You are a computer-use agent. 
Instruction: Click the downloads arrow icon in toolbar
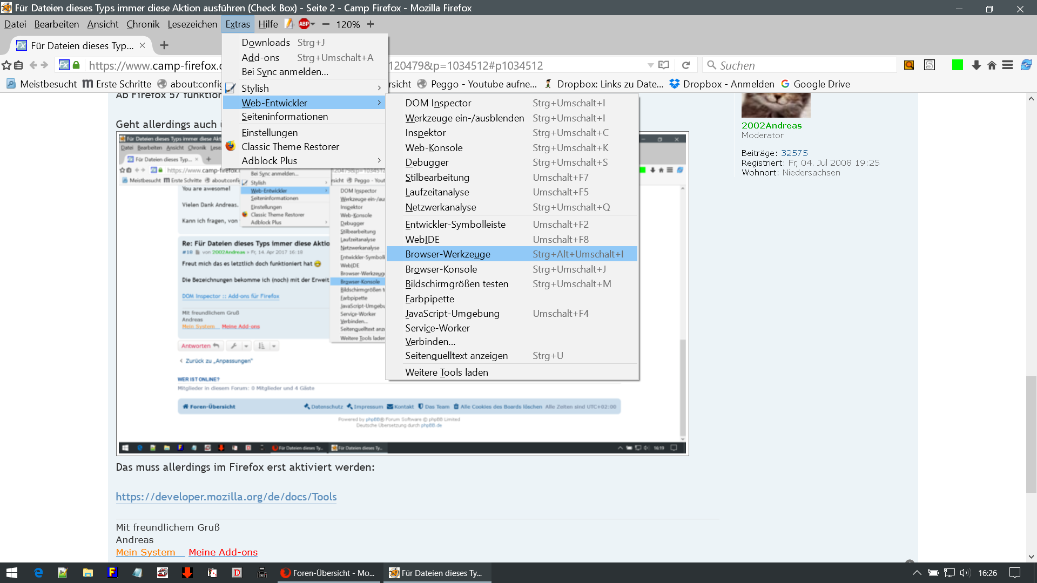[976, 65]
